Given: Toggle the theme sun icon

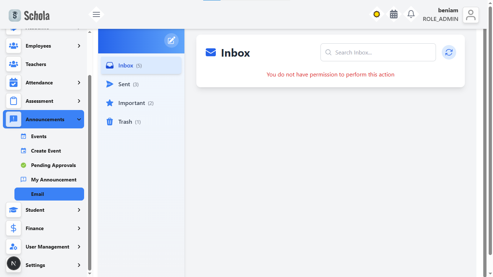Looking at the screenshot, I should coord(376,14).
